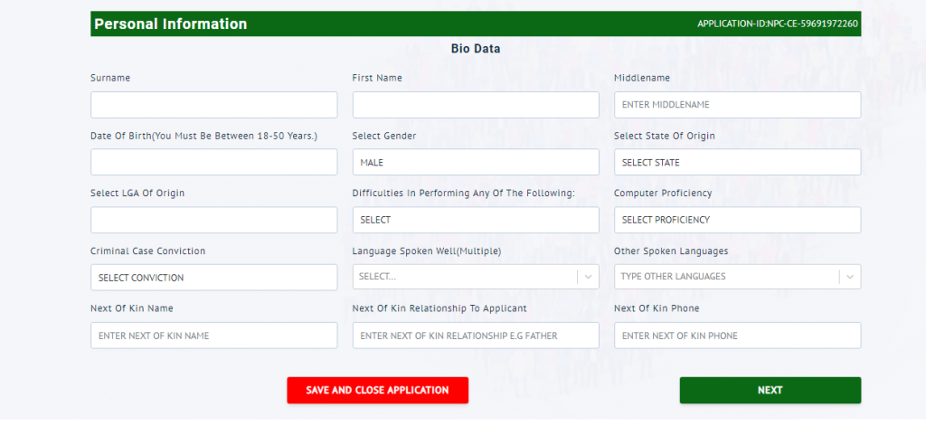This screenshot has height=426, width=926.
Task: Expand Other Spoken Languages chevron arrow
Action: 850,277
